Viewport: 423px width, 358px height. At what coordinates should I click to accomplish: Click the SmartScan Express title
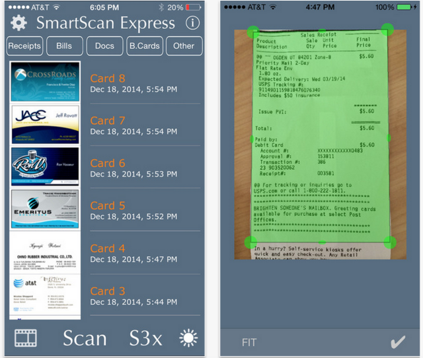pyautogui.click(x=106, y=23)
